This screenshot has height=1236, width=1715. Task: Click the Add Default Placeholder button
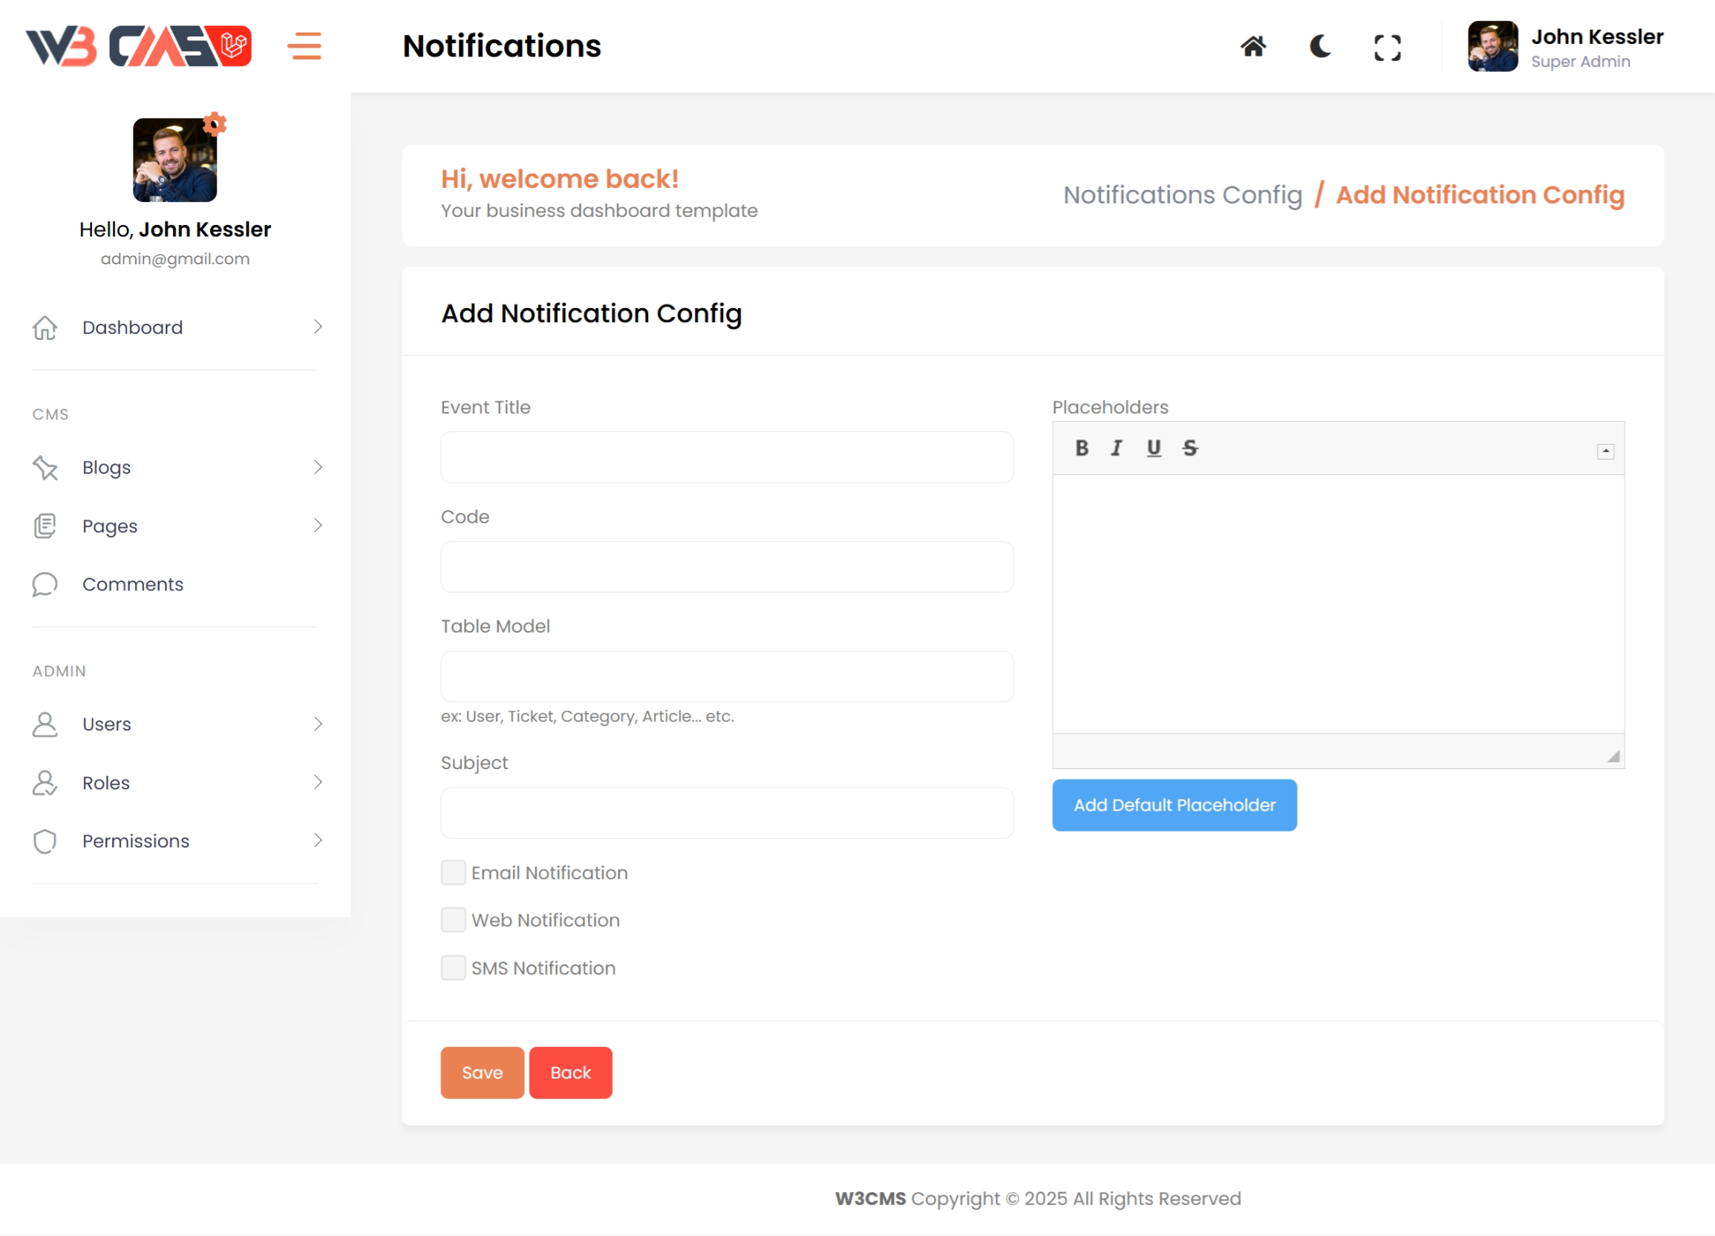[x=1174, y=805]
